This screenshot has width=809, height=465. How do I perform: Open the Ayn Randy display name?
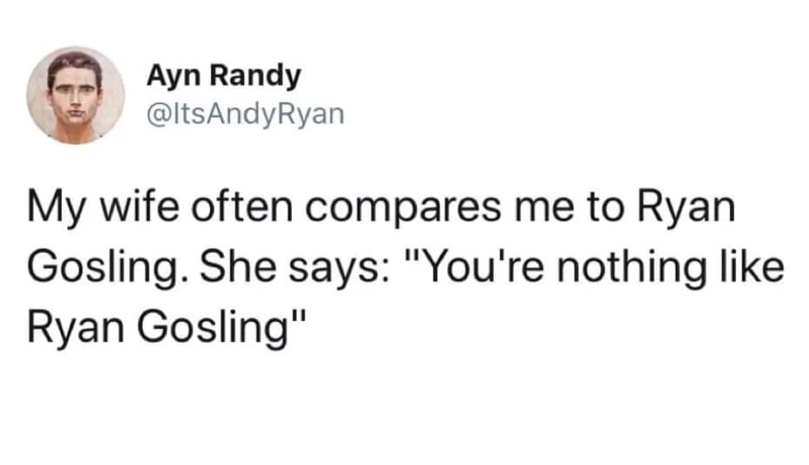point(223,76)
